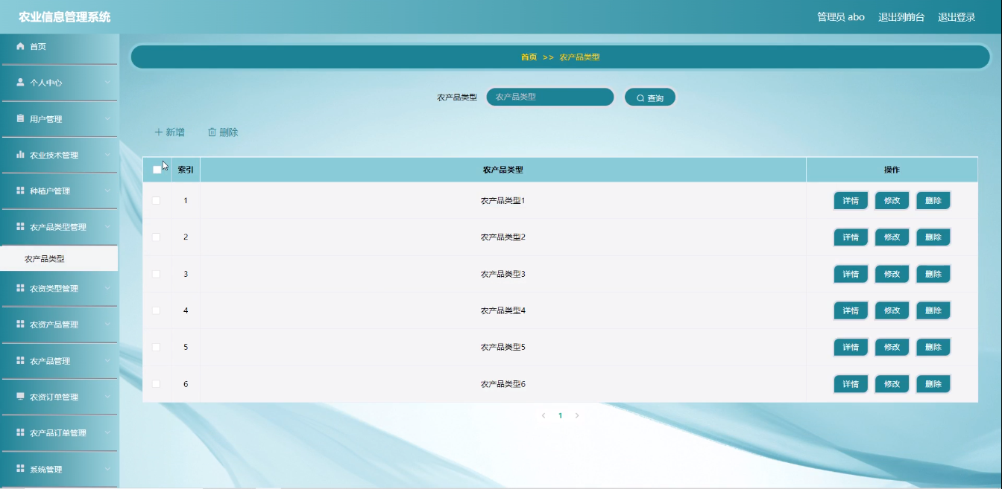
Task: Click 修改 for 农产品类型2
Action: click(x=892, y=237)
